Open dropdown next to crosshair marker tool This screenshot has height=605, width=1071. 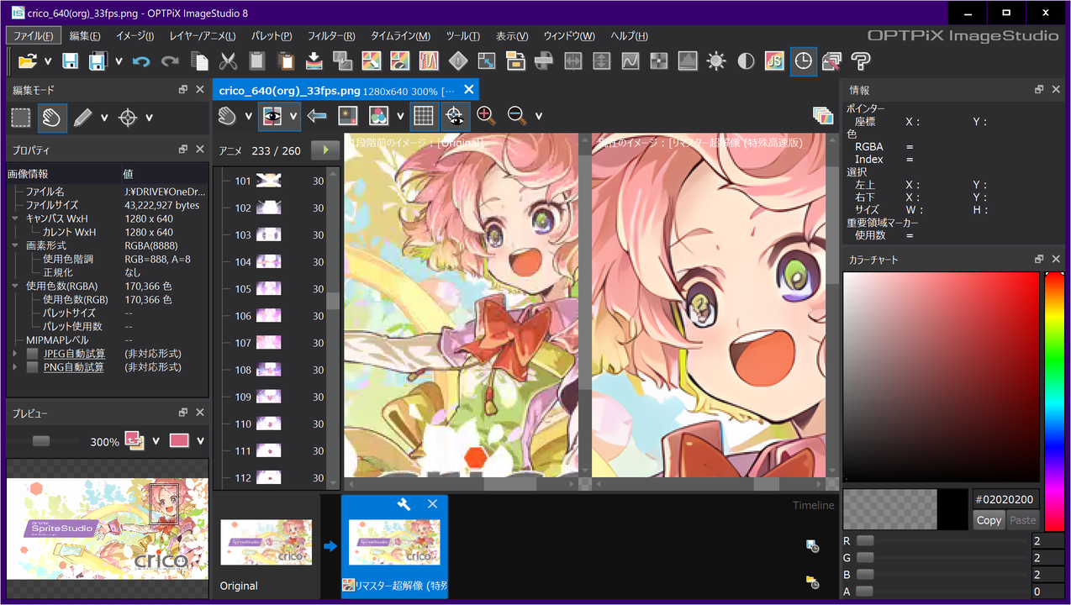150,118
